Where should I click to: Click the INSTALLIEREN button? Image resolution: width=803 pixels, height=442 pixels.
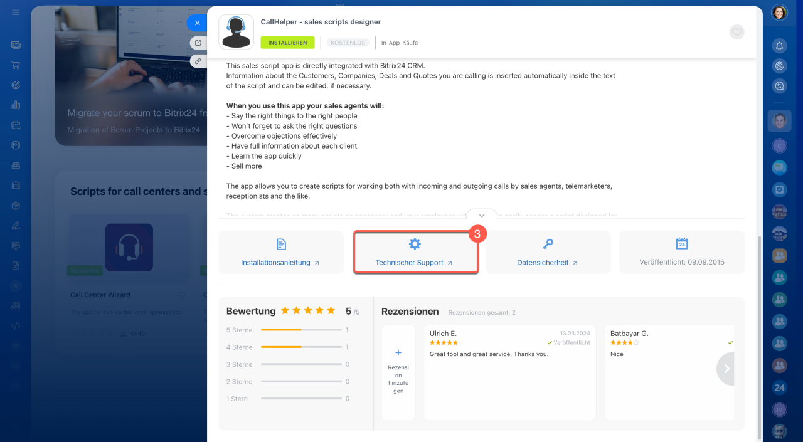tap(287, 43)
